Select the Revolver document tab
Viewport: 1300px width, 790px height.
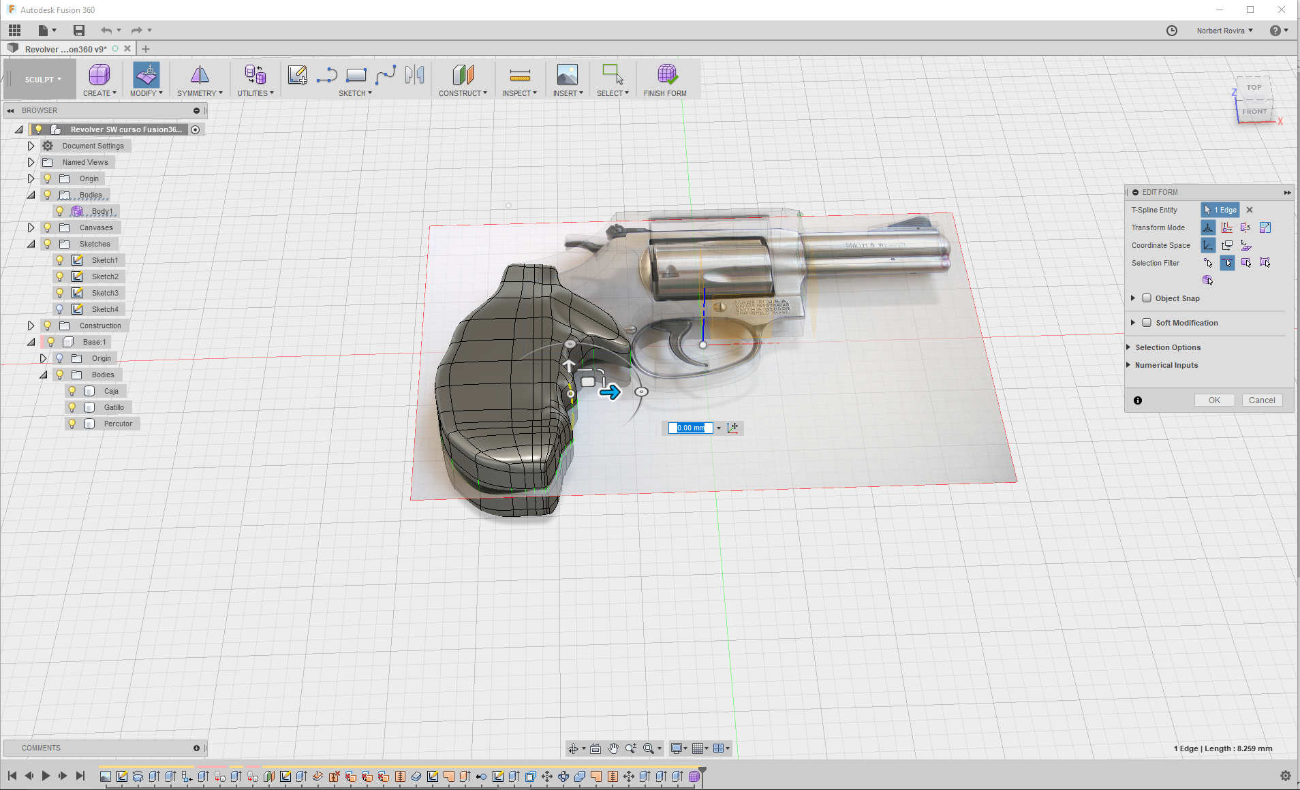(65, 49)
